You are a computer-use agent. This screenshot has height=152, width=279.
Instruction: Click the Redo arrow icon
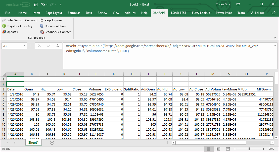52,5
